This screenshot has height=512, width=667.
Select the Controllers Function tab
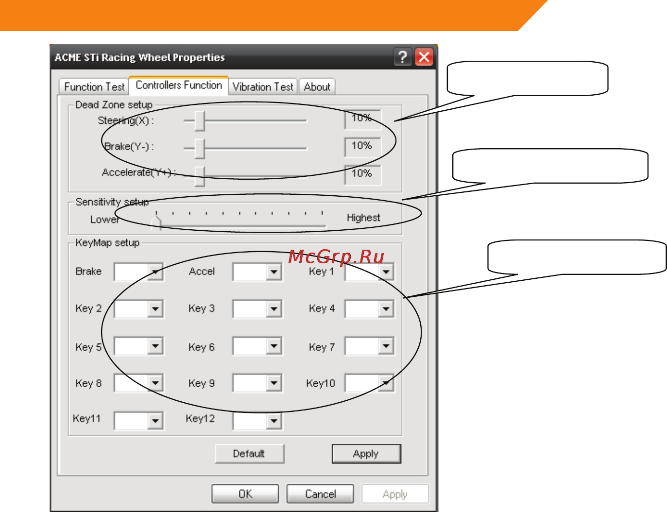pos(179,85)
